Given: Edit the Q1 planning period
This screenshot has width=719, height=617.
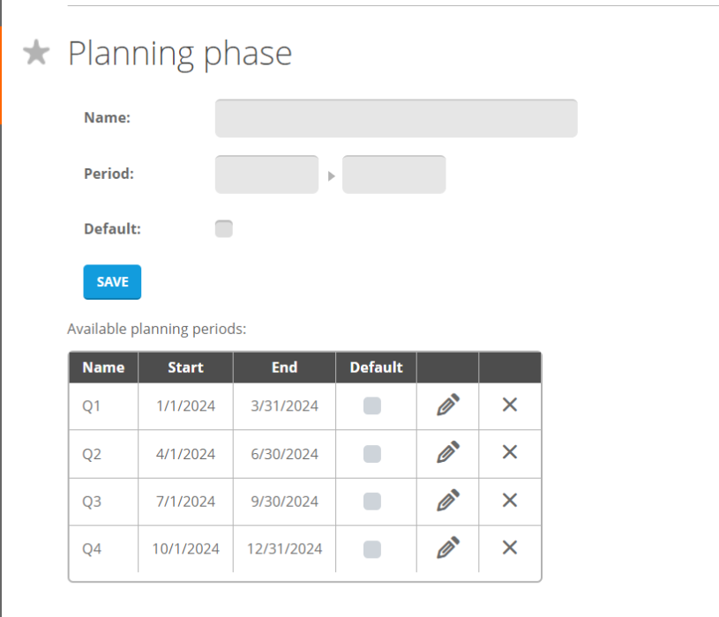Looking at the screenshot, I should click(446, 405).
